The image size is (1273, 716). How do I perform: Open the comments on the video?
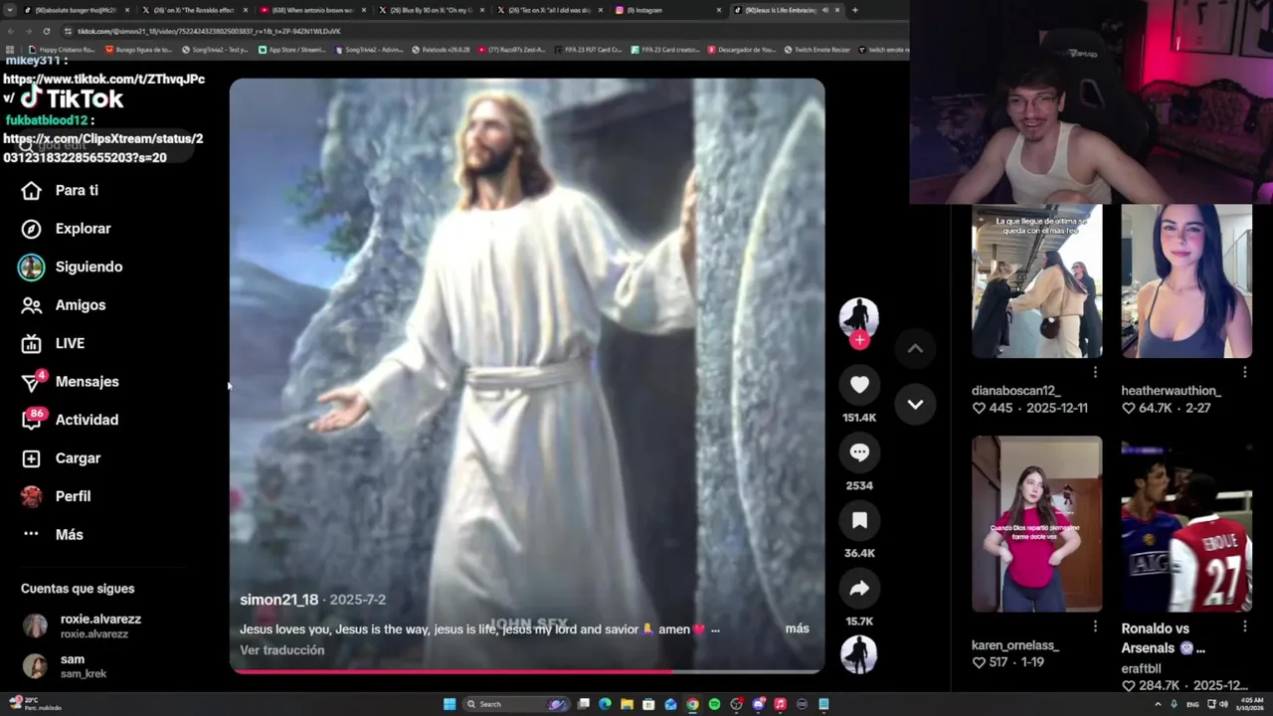(x=859, y=452)
